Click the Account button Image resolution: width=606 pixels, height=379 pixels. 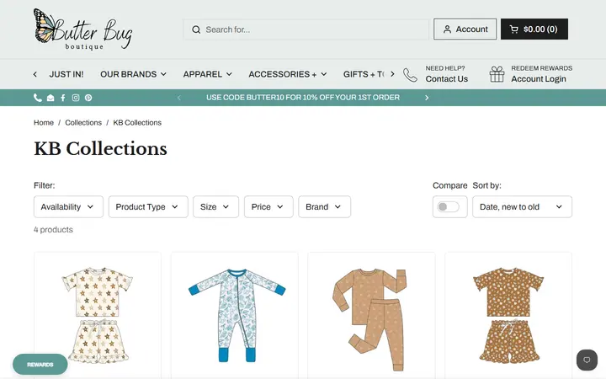click(x=465, y=29)
